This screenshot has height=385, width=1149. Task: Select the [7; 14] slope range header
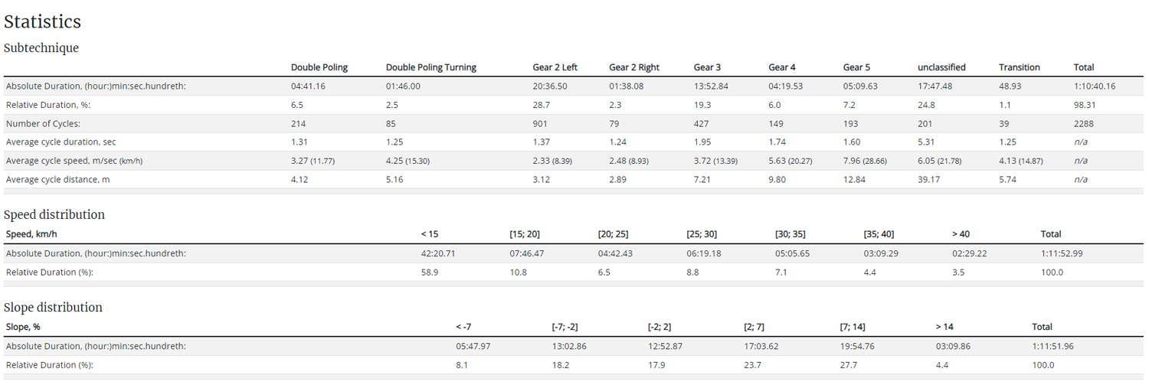[x=852, y=327]
